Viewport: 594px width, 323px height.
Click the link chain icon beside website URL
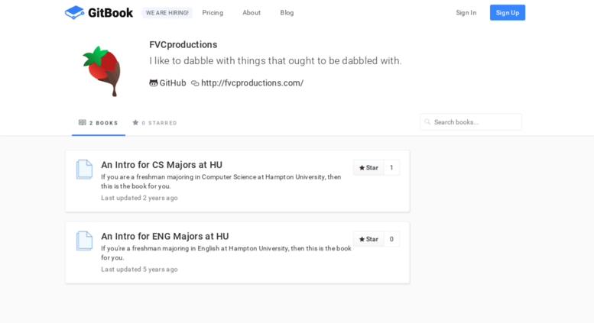[195, 83]
